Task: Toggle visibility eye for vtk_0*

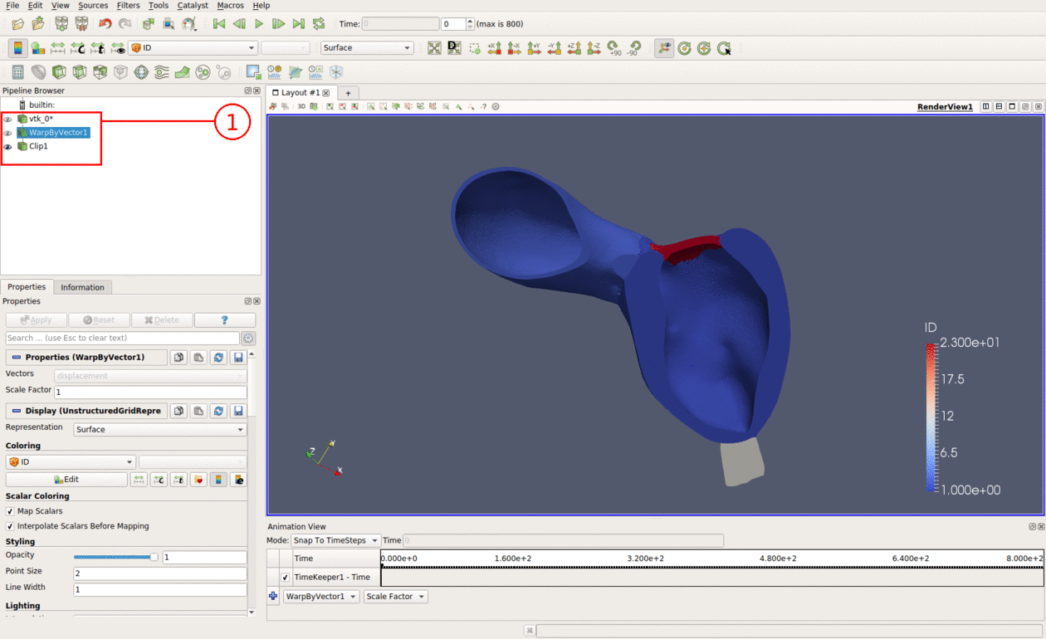Action: tap(8, 120)
